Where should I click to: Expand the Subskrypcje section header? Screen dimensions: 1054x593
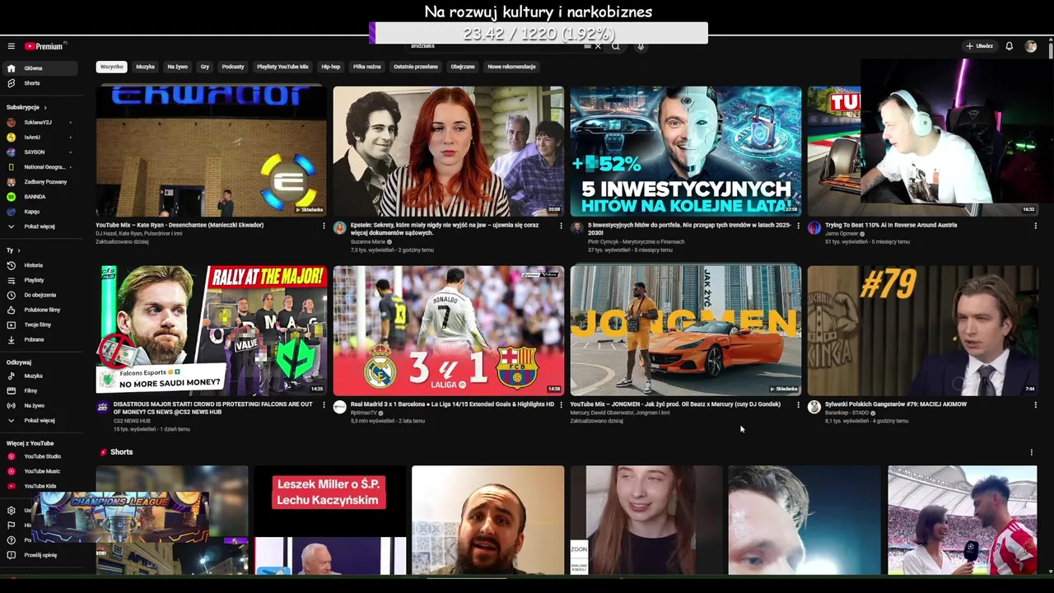26,107
